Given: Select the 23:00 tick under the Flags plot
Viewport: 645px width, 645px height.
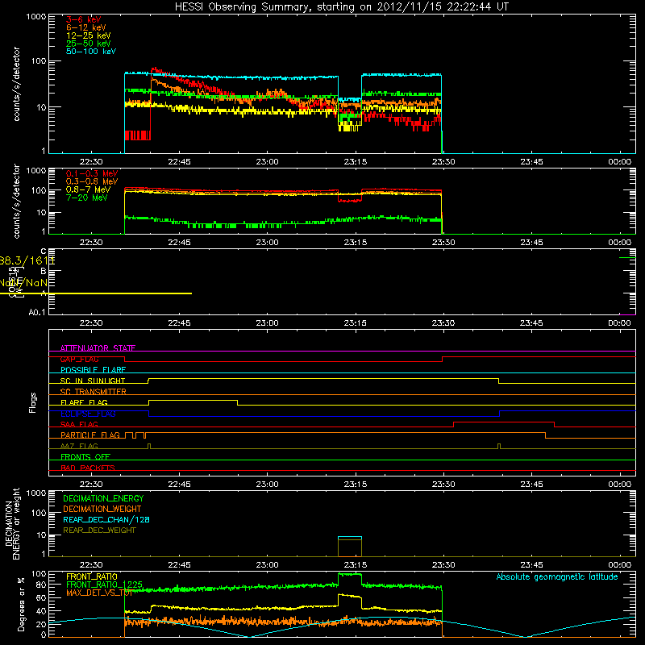Looking at the screenshot, I should [x=268, y=485].
